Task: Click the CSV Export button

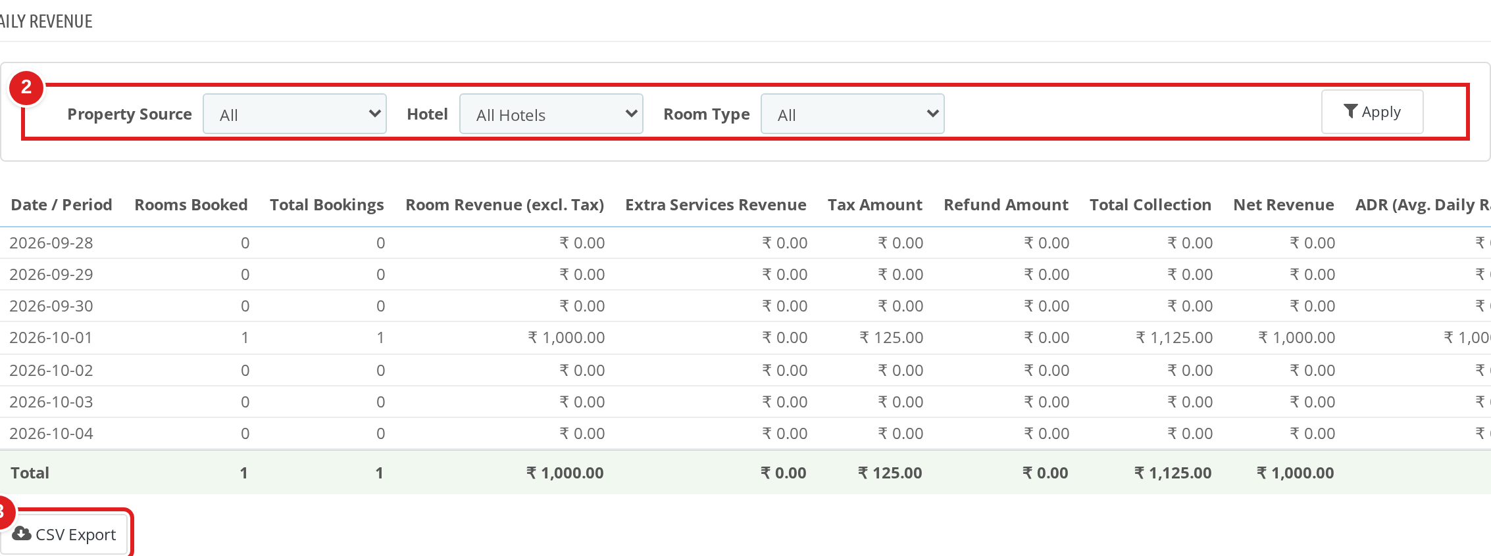Action: coord(64,534)
